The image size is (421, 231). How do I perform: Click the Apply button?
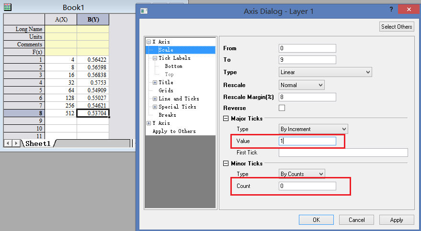(397, 220)
